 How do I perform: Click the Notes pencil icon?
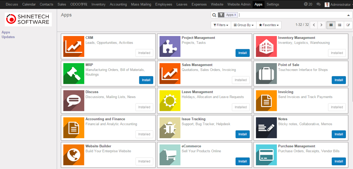266,128
